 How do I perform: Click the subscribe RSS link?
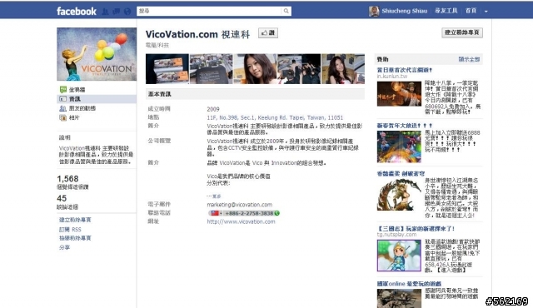click(70, 230)
